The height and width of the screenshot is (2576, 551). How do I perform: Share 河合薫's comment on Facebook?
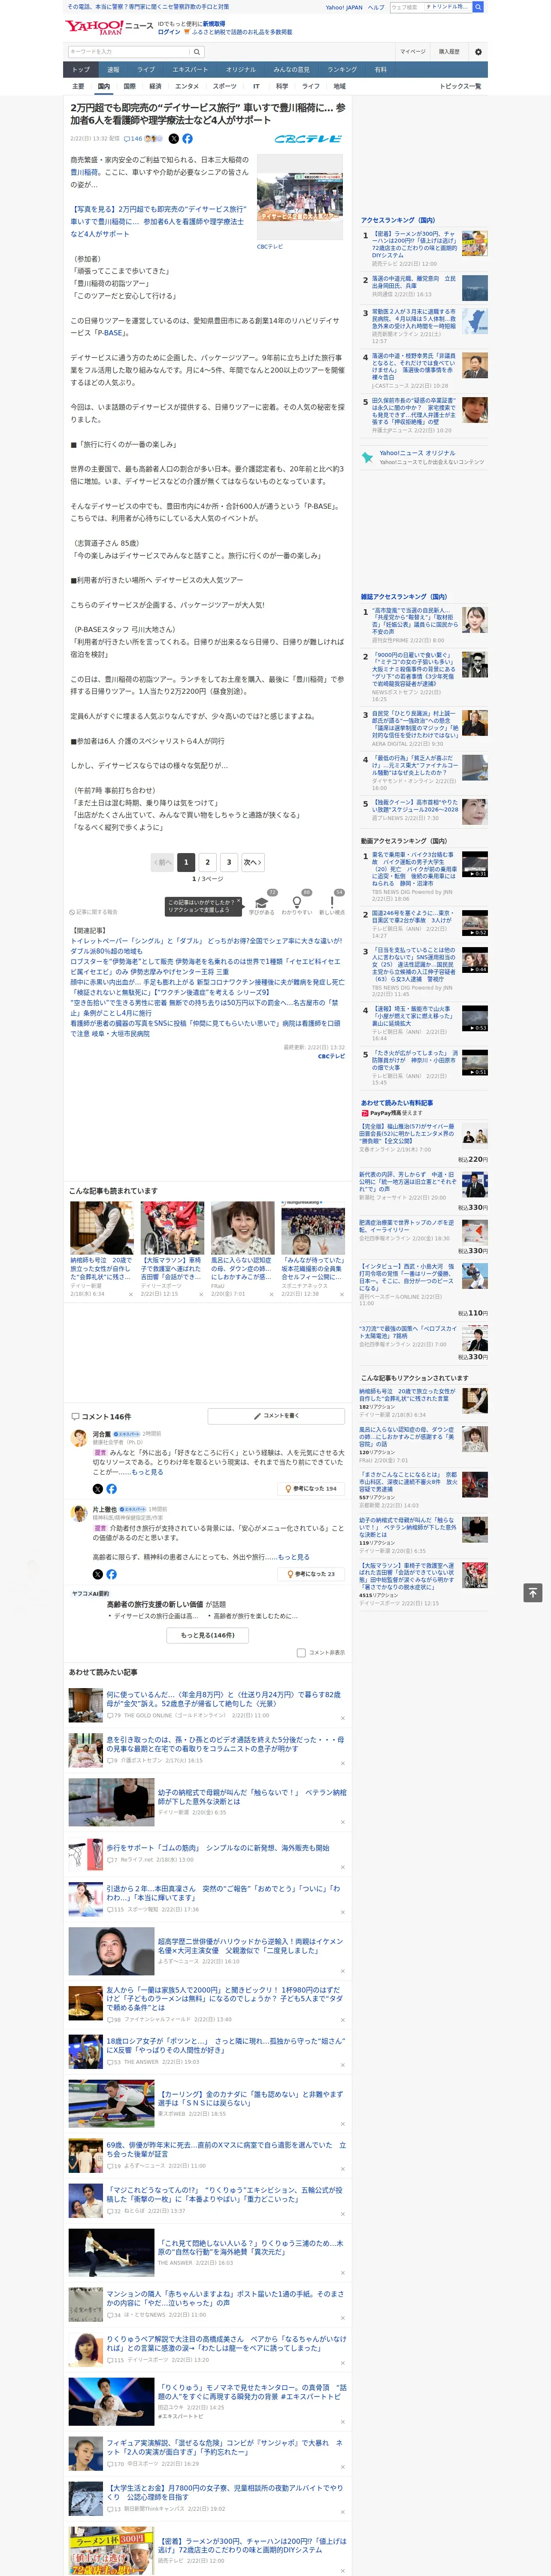(111, 1489)
